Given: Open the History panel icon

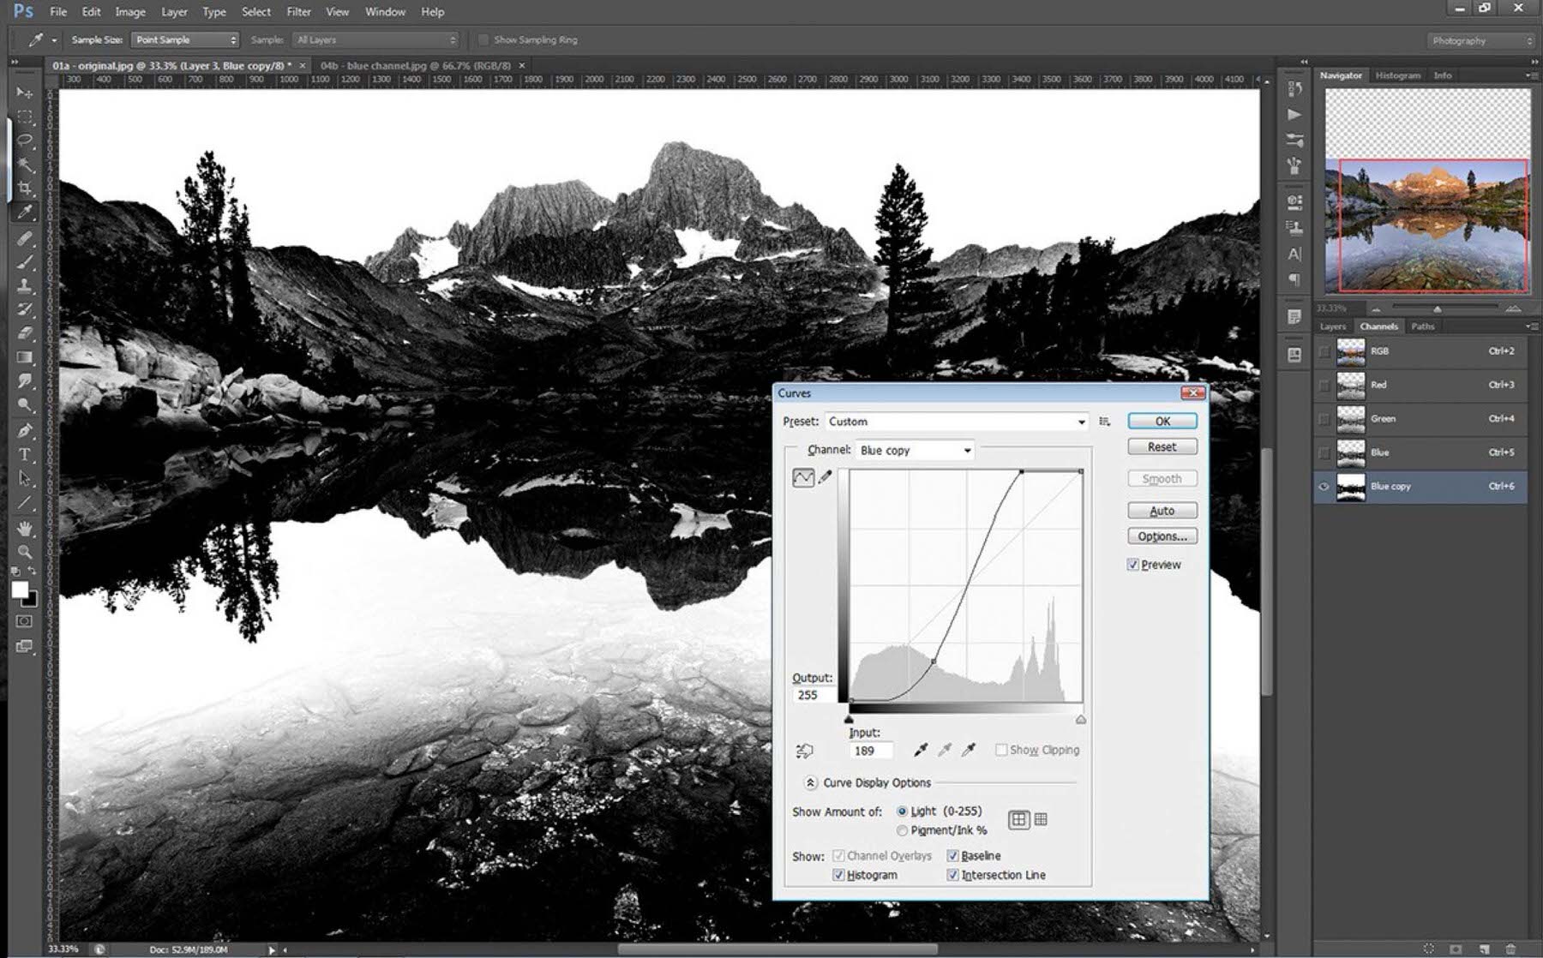Looking at the screenshot, I should click(1294, 88).
